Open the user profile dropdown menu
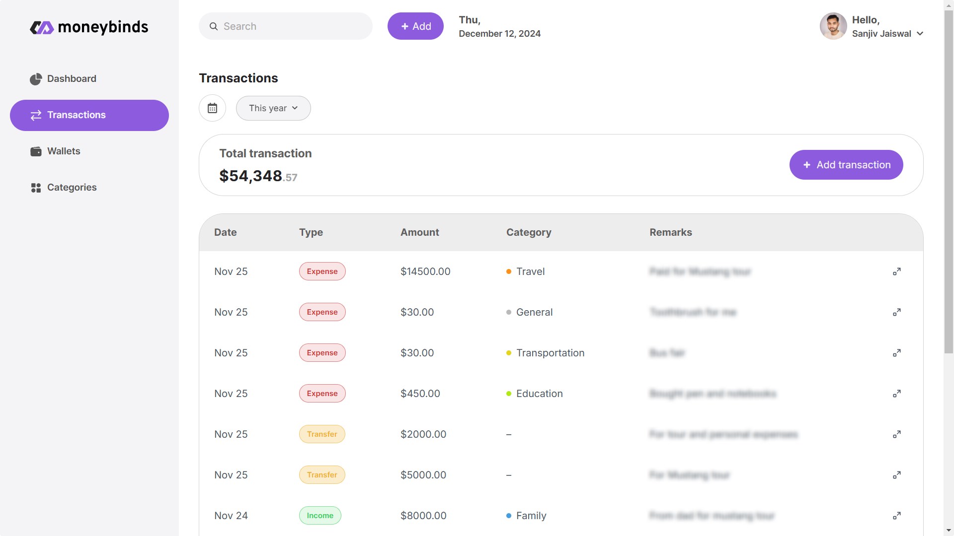 [x=921, y=33]
